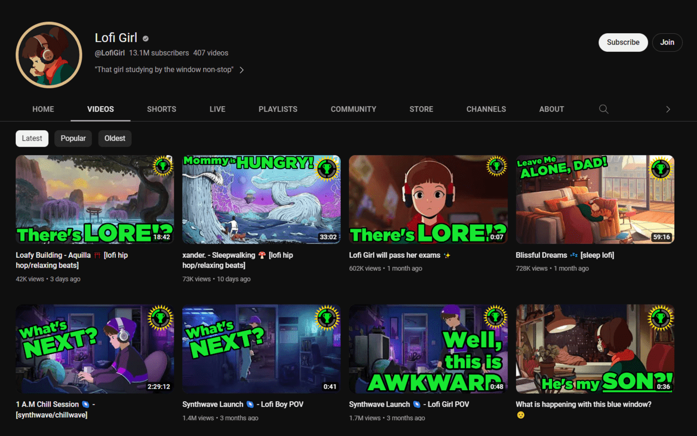Image resolution: width=697 pixels, height=436 pixels.
Task: Click the Lofi Girl channel avatar
Action: click(x=50, y=55)
